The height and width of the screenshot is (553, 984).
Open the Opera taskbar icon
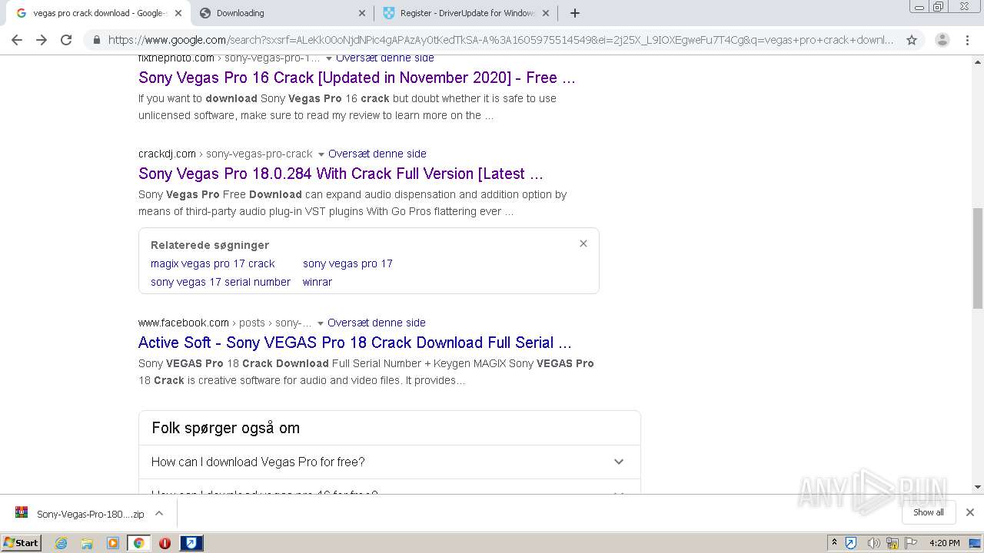click(165, 543)
